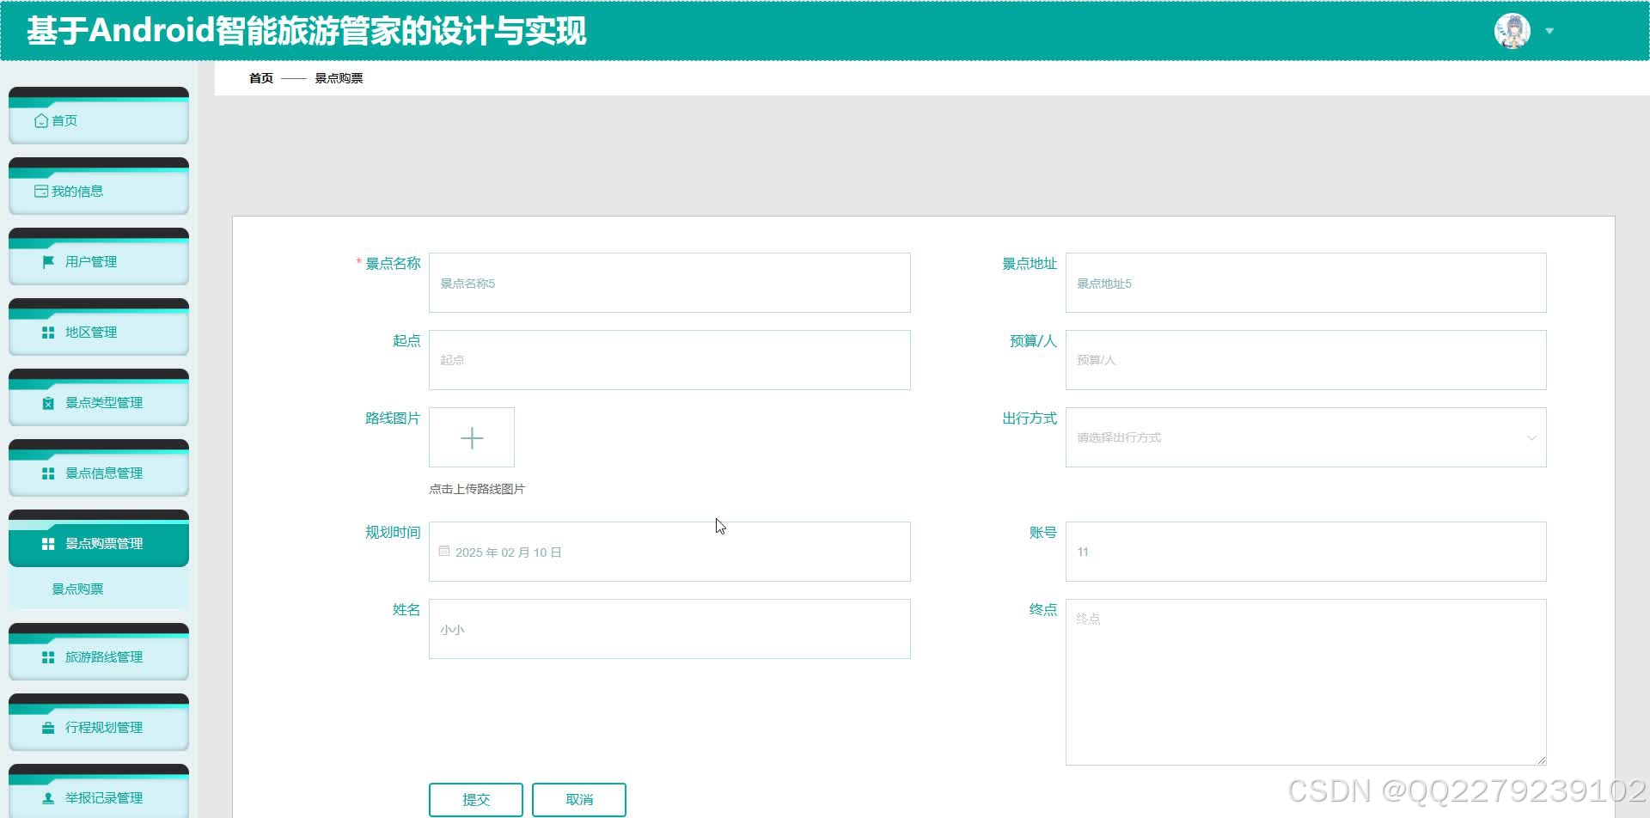Click the flag icon beside 用户管理

point(48,262)
